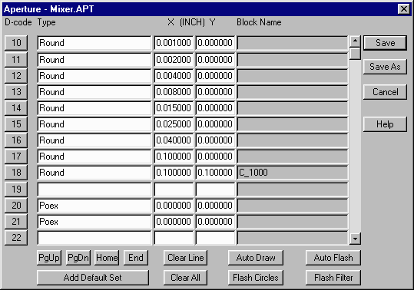Jump to start with Home button
The width and height of the screenshot is (414, 290).
pyautogui.click(x=107, y=258)
